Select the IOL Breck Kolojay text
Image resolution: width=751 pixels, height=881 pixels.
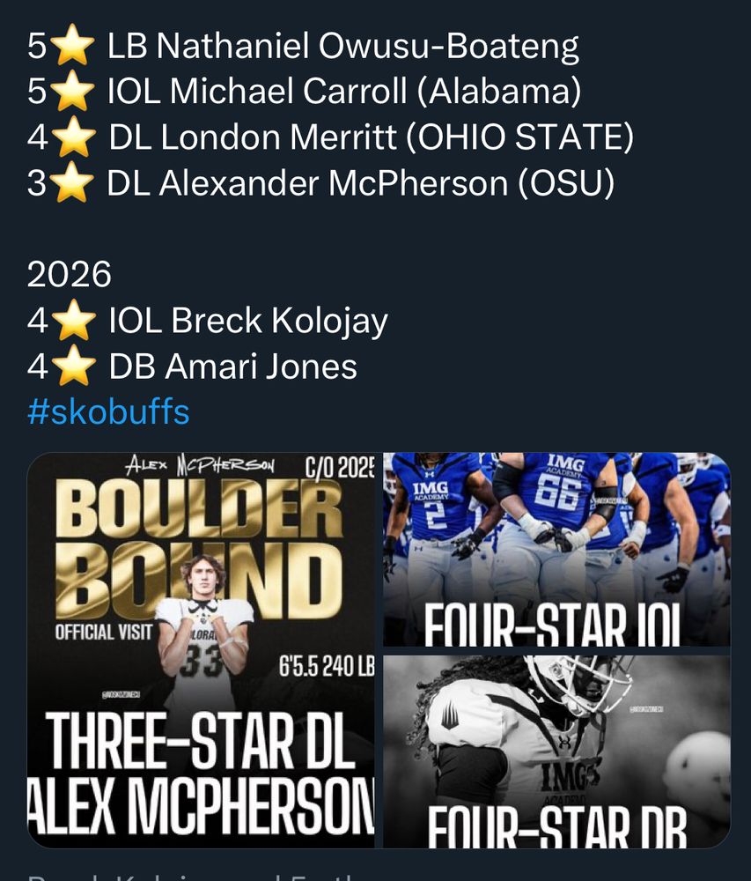click(x=248, y=321)
